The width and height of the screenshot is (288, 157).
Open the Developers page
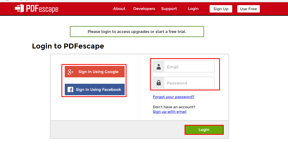(x=144, y=9)
